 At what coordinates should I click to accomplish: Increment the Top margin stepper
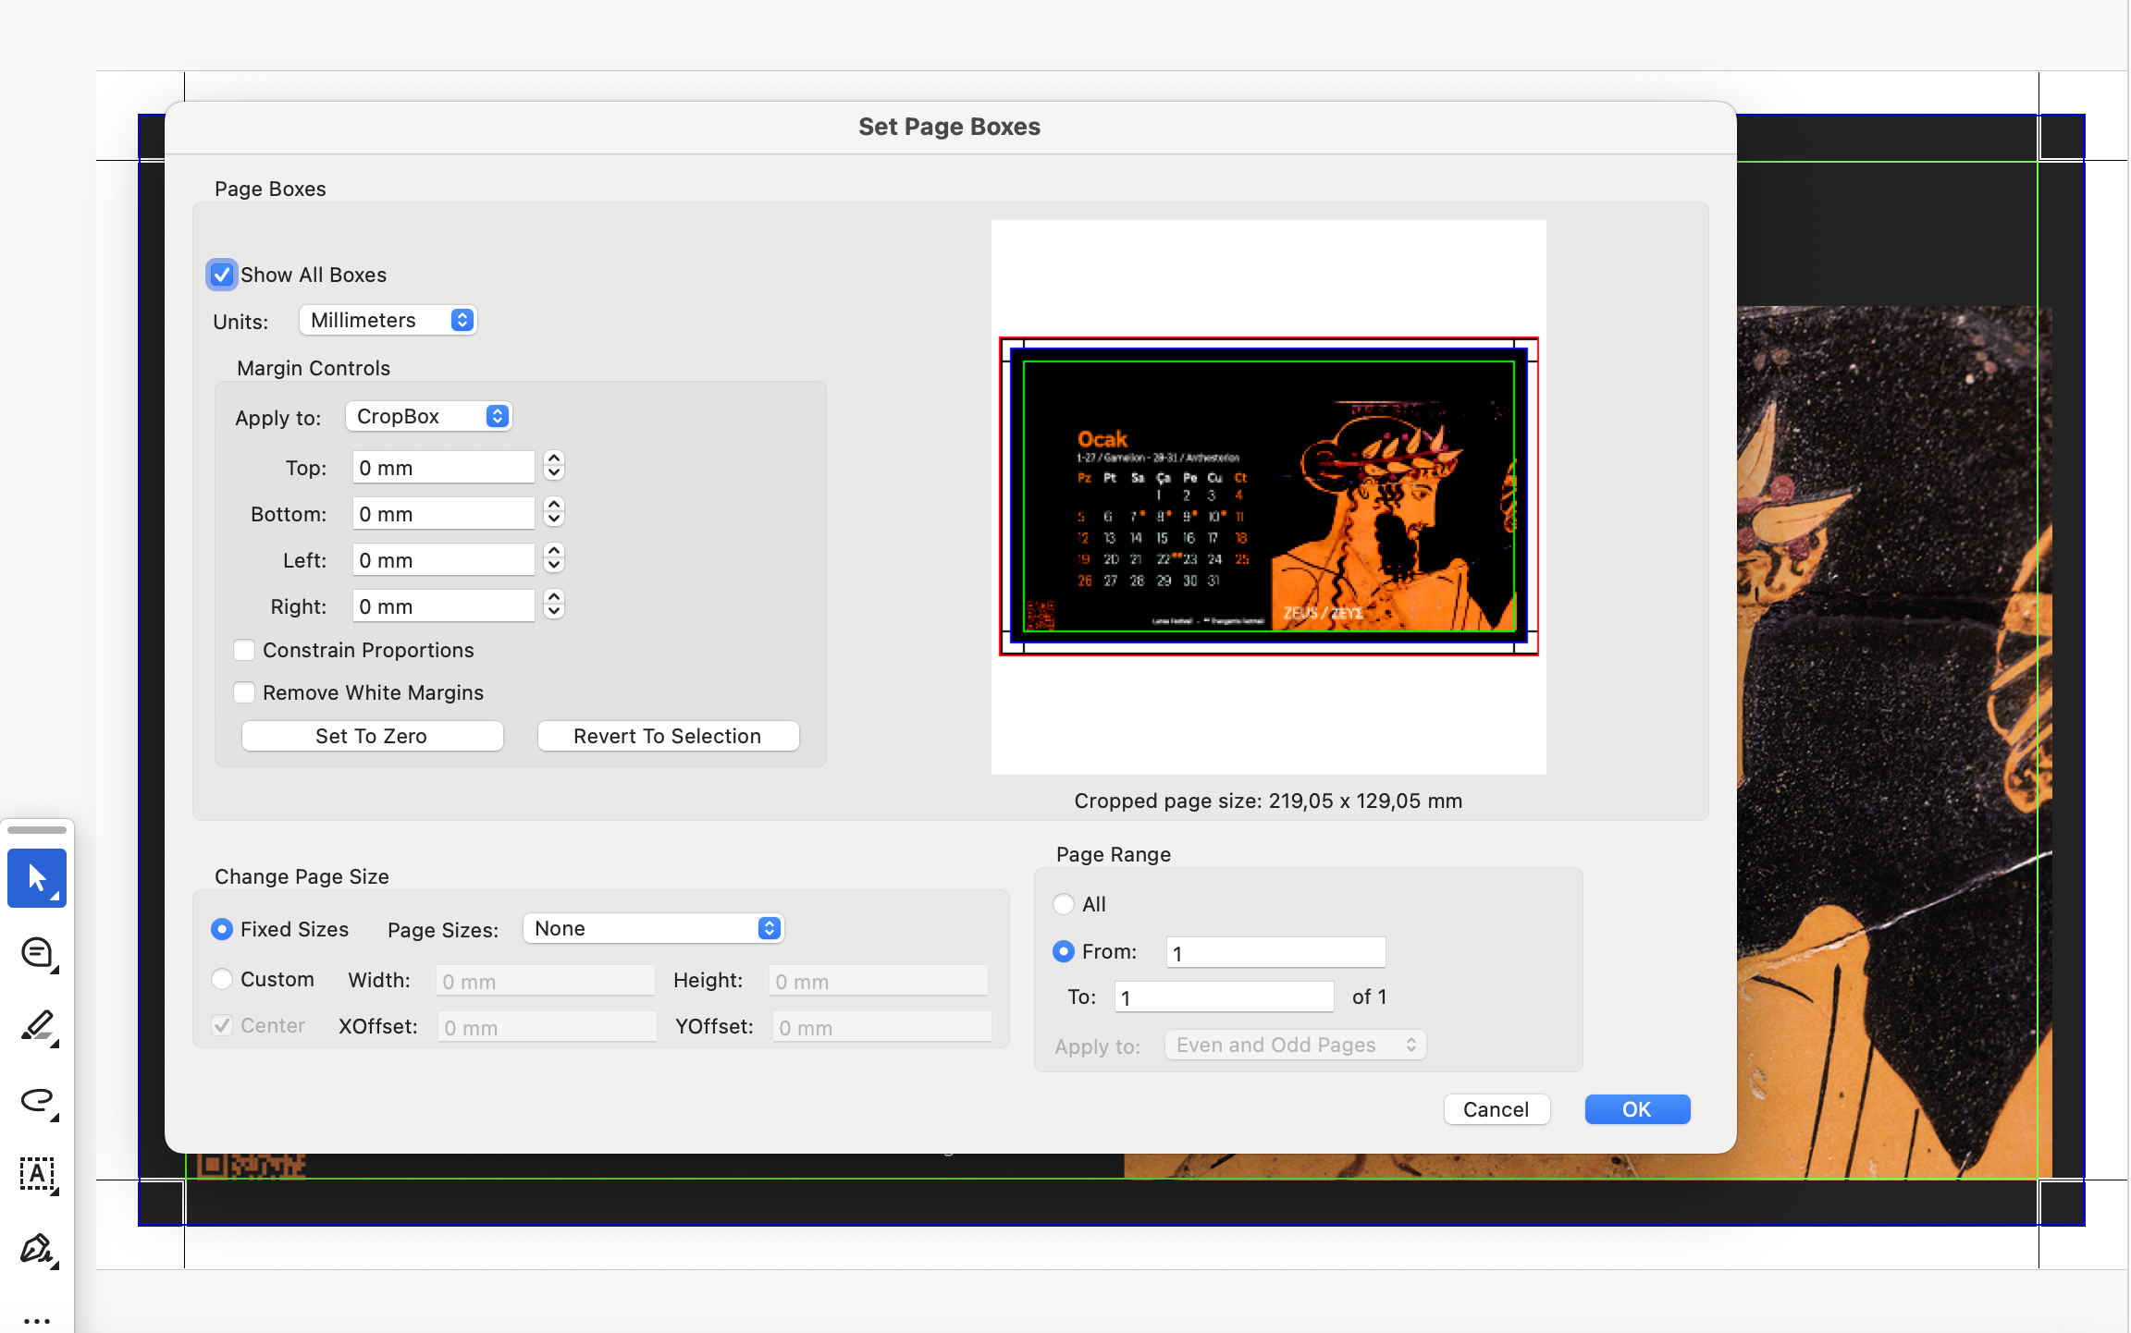(x=554, y=459)
